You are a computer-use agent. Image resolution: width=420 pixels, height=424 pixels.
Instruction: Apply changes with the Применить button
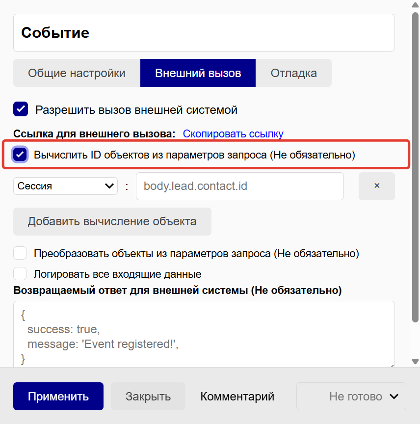coord(58,396)
